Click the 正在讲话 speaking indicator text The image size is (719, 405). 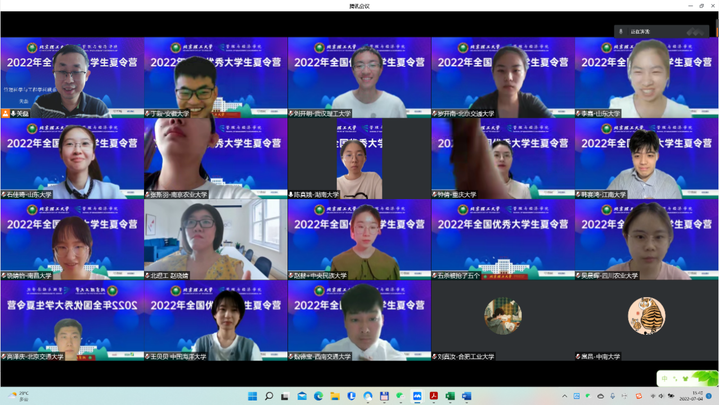click(640, 31)
